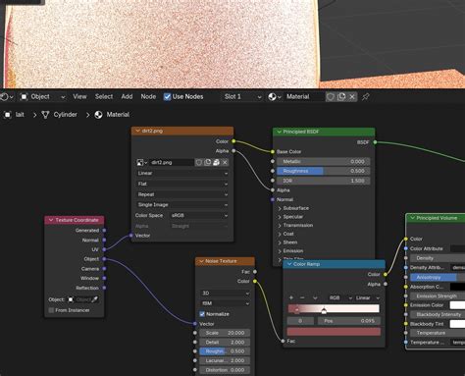
Task: Click the Cylinder mesh icon in breadcrumb
Action: 45,115
